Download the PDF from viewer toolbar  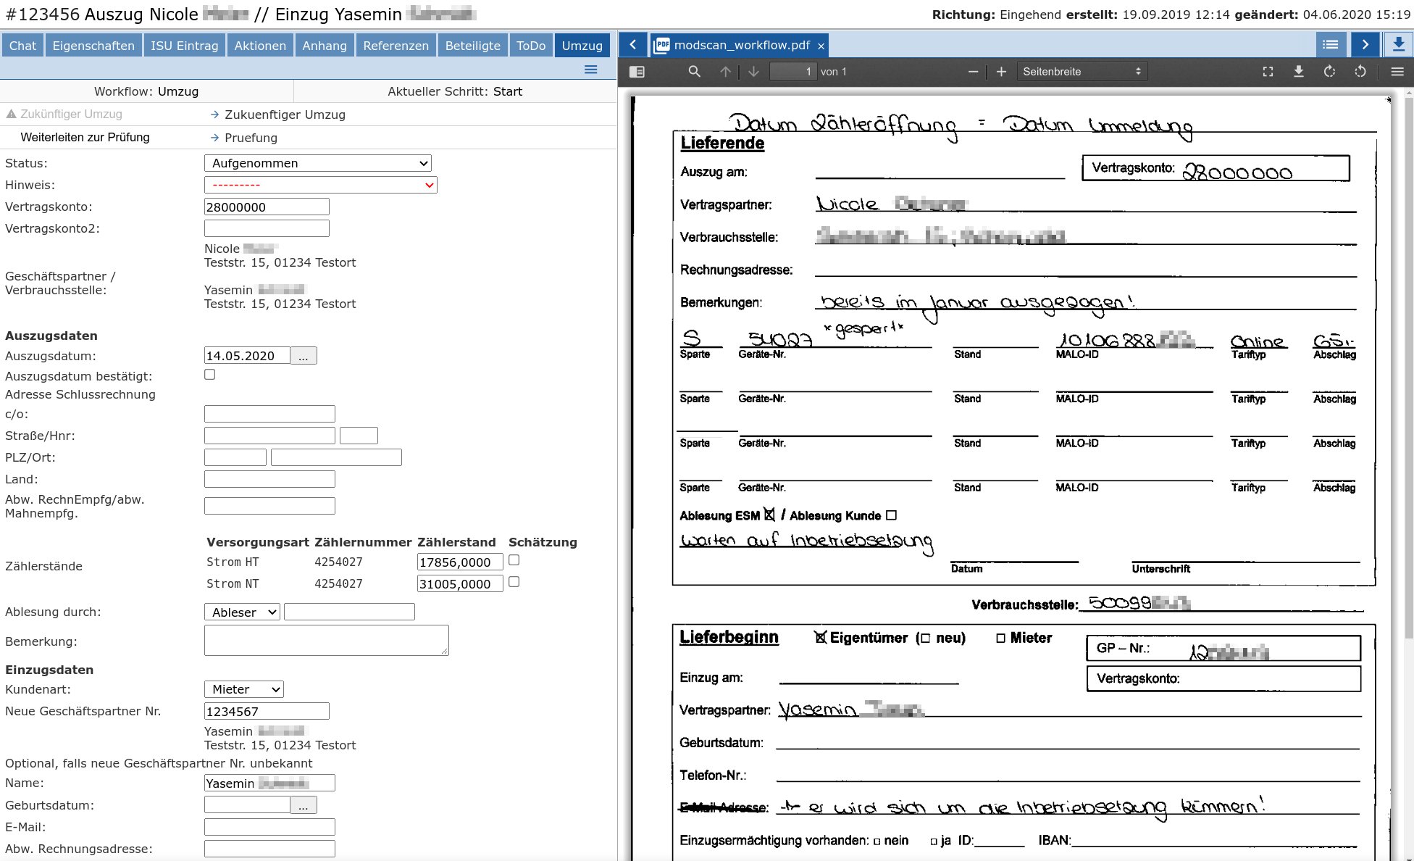coord(1299,72)
